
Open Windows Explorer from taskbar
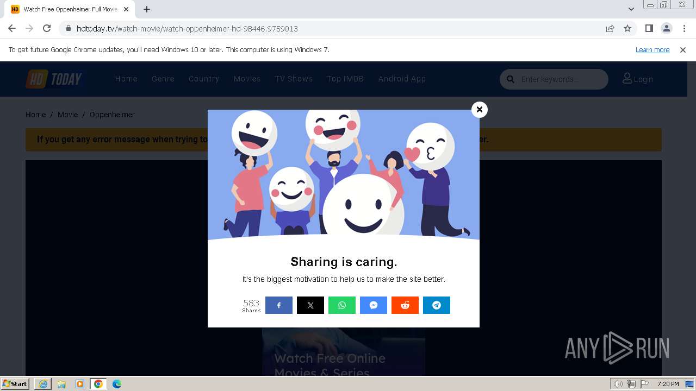pyautogui.click(x=61, y=384)
